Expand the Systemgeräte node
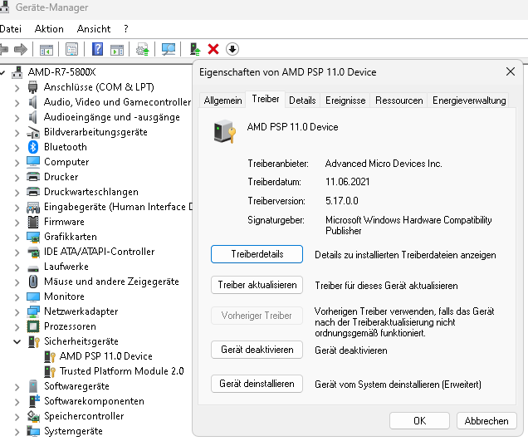This screenshot has height=441, width=528. tap(17, 432)
